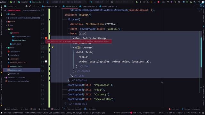Collapse the Screens folder

point(9,33)
